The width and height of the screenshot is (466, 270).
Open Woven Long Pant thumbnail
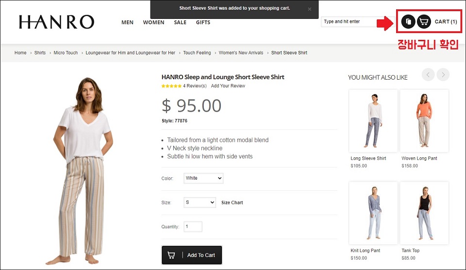pyautogui.click(x=424, y=121)
